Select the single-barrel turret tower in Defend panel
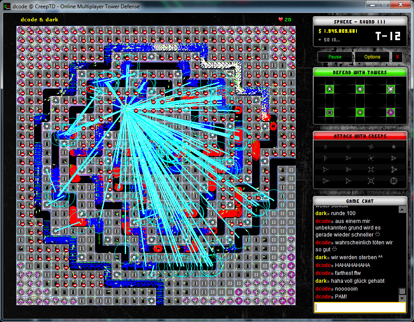 coord(329,89)
